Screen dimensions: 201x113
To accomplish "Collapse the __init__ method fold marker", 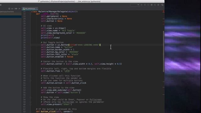I will (30, 14).
